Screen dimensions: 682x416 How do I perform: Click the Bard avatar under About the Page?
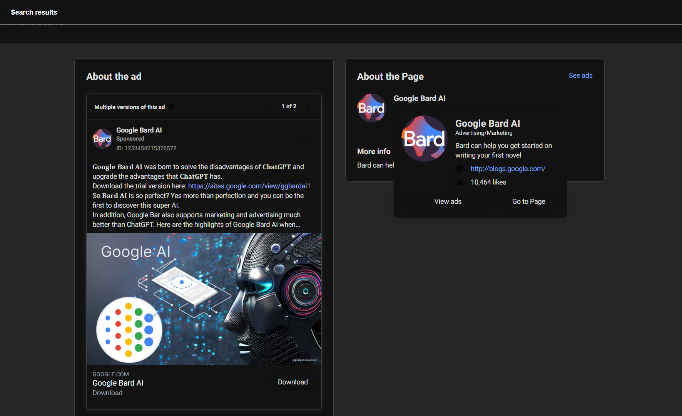pyautogui.click(x=371, y=108)
